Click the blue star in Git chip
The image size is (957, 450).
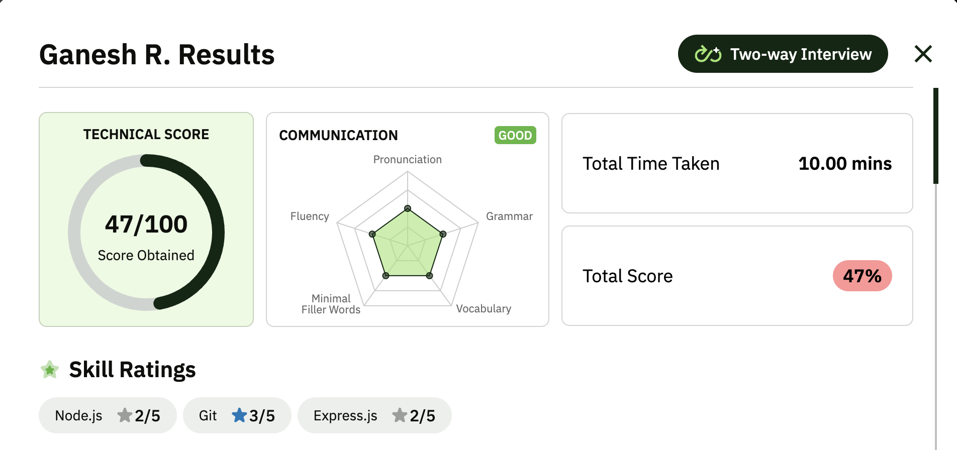(239, 415)
